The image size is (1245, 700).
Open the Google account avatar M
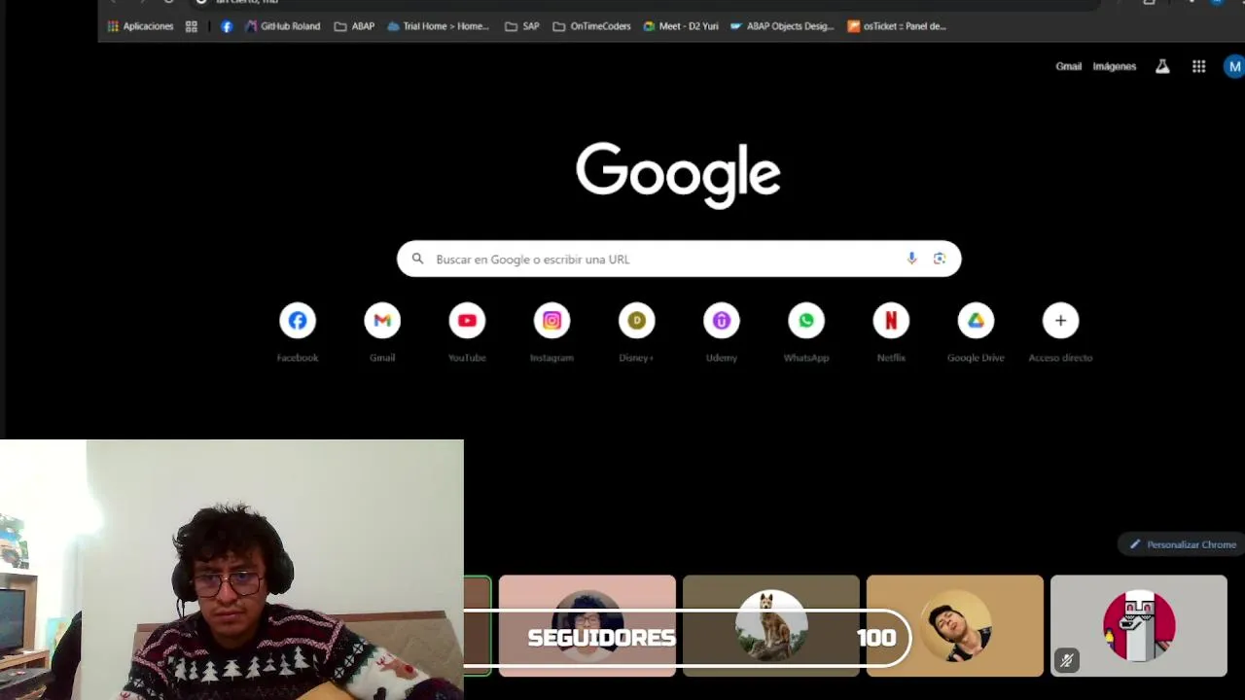(1234, 66)
